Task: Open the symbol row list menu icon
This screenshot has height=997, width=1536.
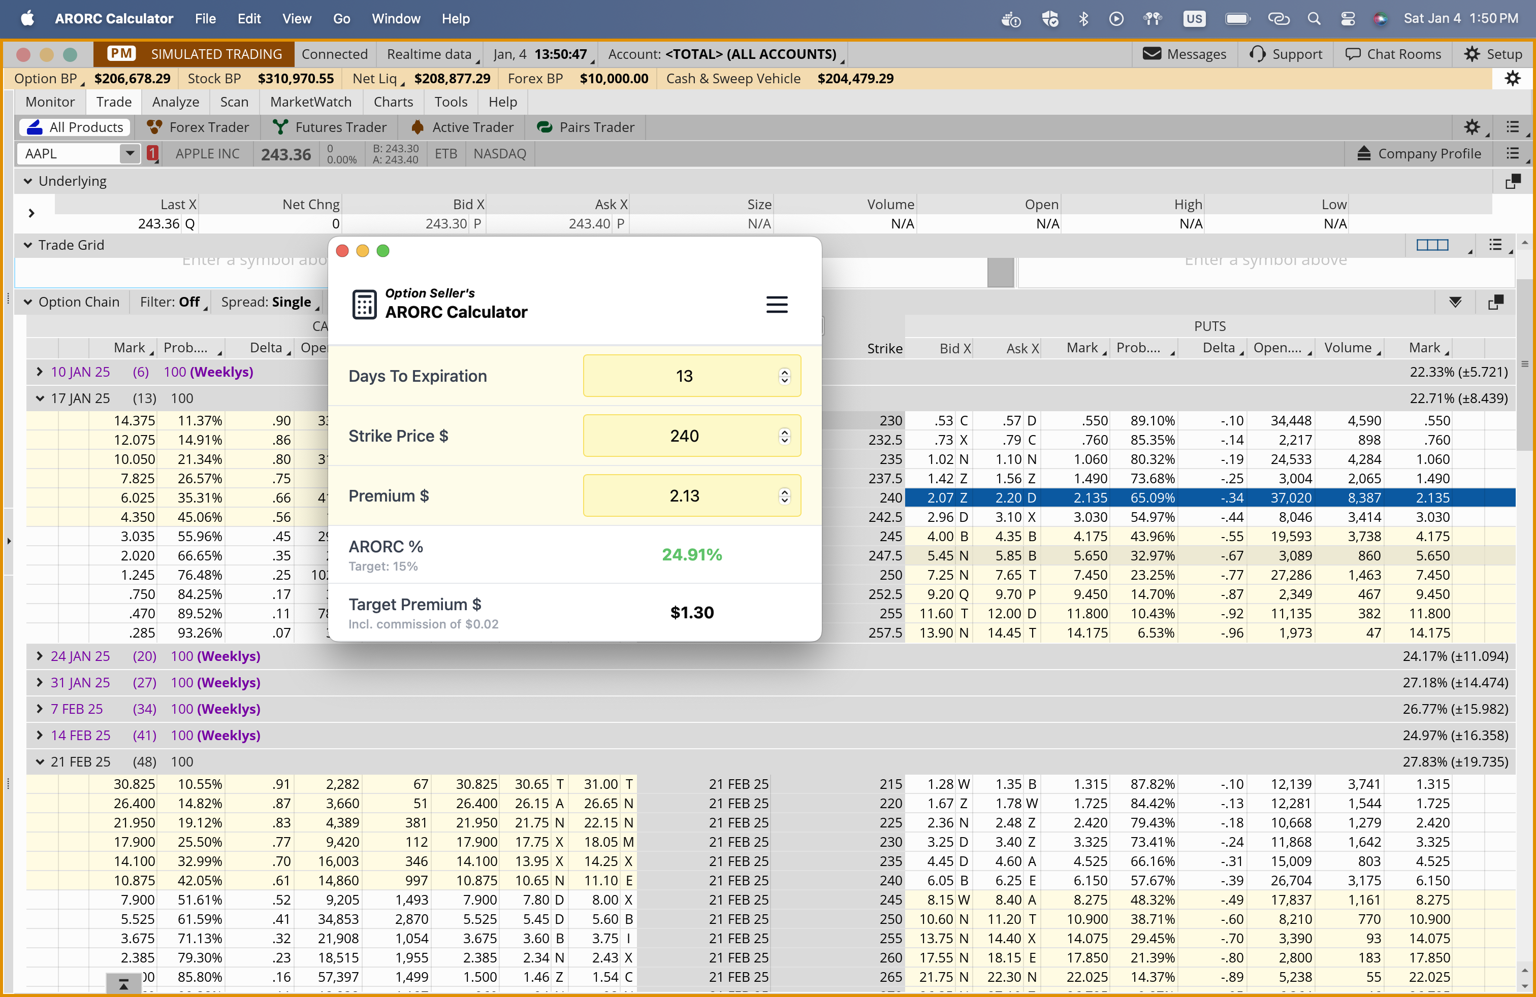Action: [x=1513, y=153]
